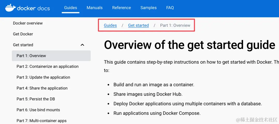The width and height of the screenshot is (279, 124).
Task: Follow the Guides breadcrumb link
Action: [x=110, y=25]
